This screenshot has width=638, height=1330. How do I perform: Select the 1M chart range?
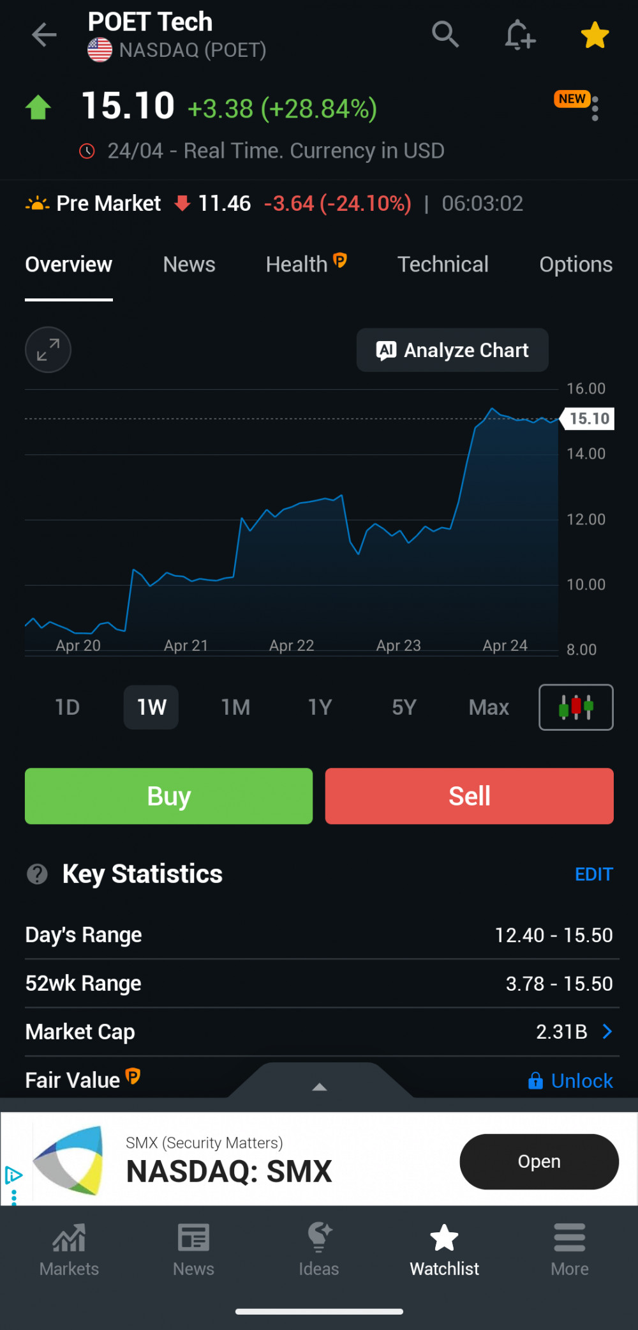pyautogui.click(x=235, y=707)
